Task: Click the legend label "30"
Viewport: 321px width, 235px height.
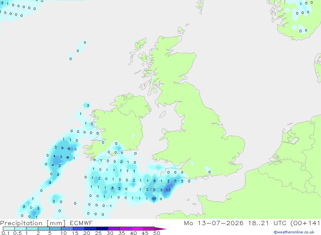Action: click(110, 233)
